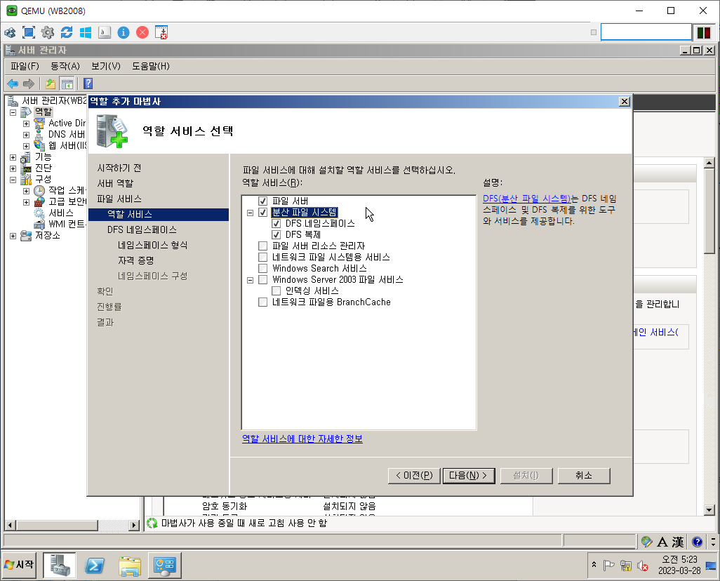The width and height of the screenshot is (720, 581).
Task: Uncheck the DFS 복제 checkbox
Action: 276,234
